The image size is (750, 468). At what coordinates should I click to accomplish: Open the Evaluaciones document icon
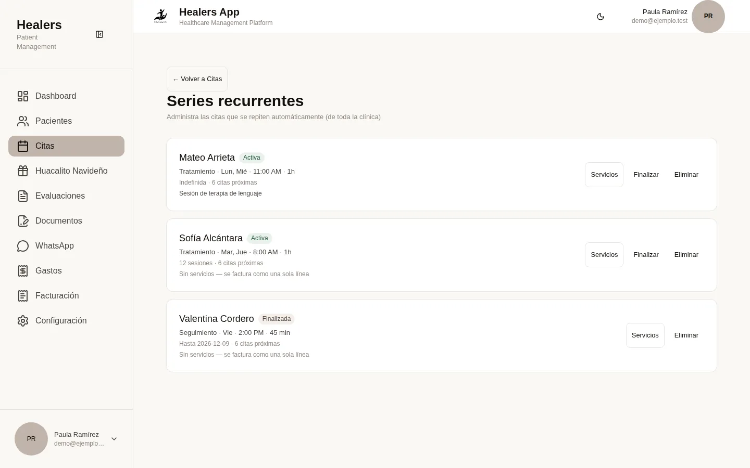[x=23, y=196]
